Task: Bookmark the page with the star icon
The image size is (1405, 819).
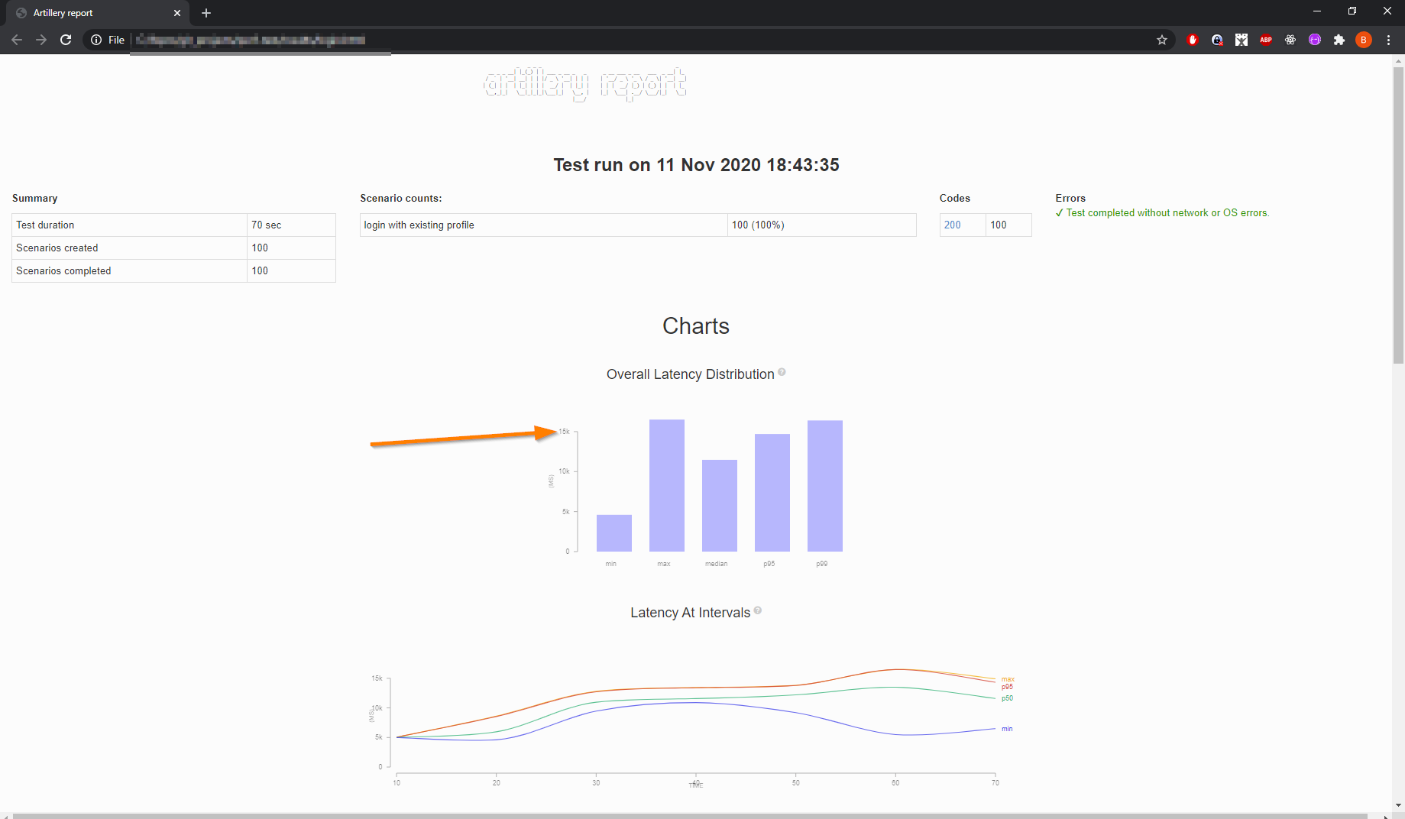Action: click(x=1162, y=40)
